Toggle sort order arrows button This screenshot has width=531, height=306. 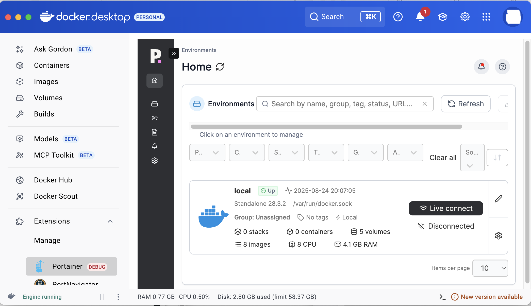(497, 158)
